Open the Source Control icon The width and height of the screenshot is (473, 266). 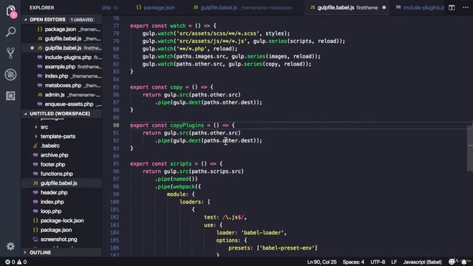coord(10,53)
